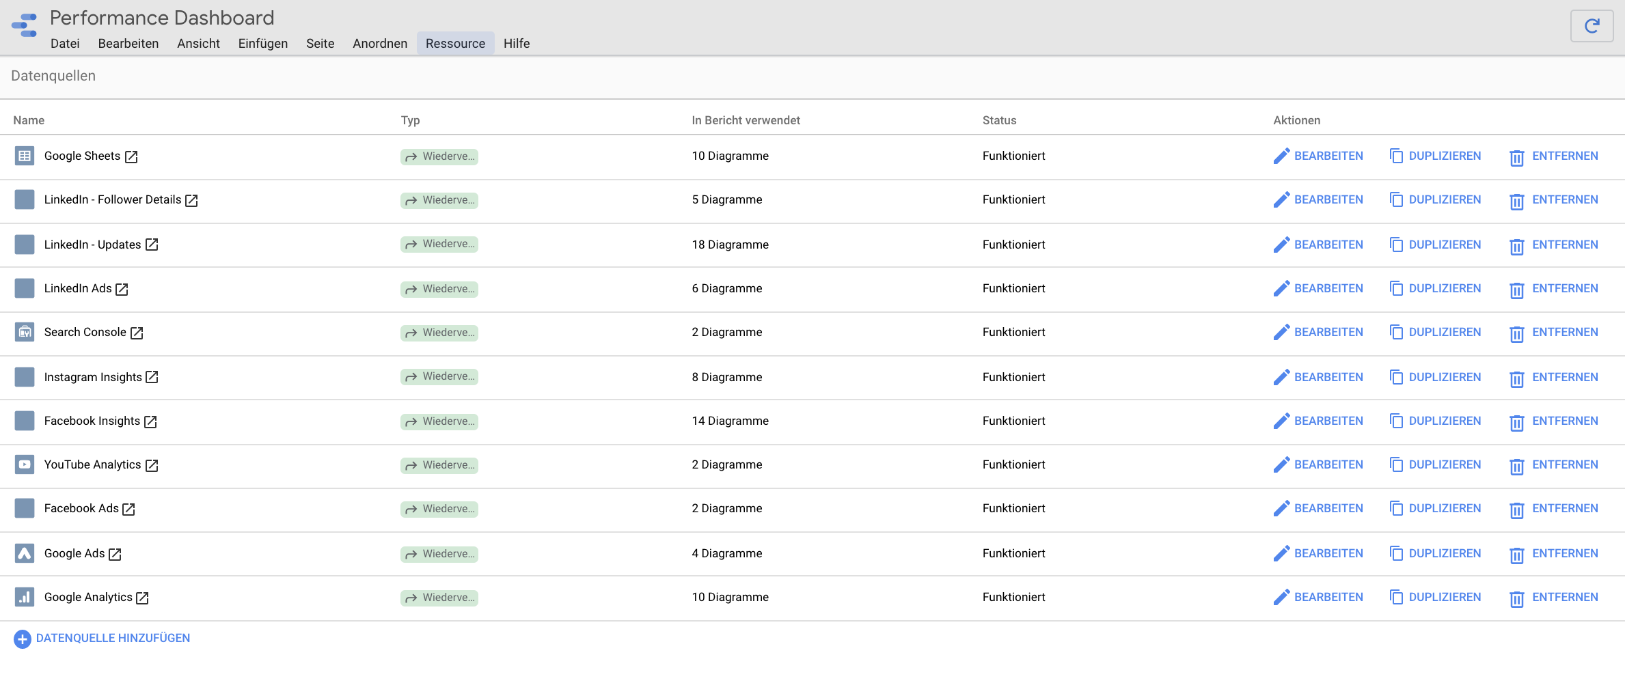Image resolution: width=1625 pixels, height=683 pixels.
Task: Open Instagram Insights external link icon
Action: pos(152,377)
